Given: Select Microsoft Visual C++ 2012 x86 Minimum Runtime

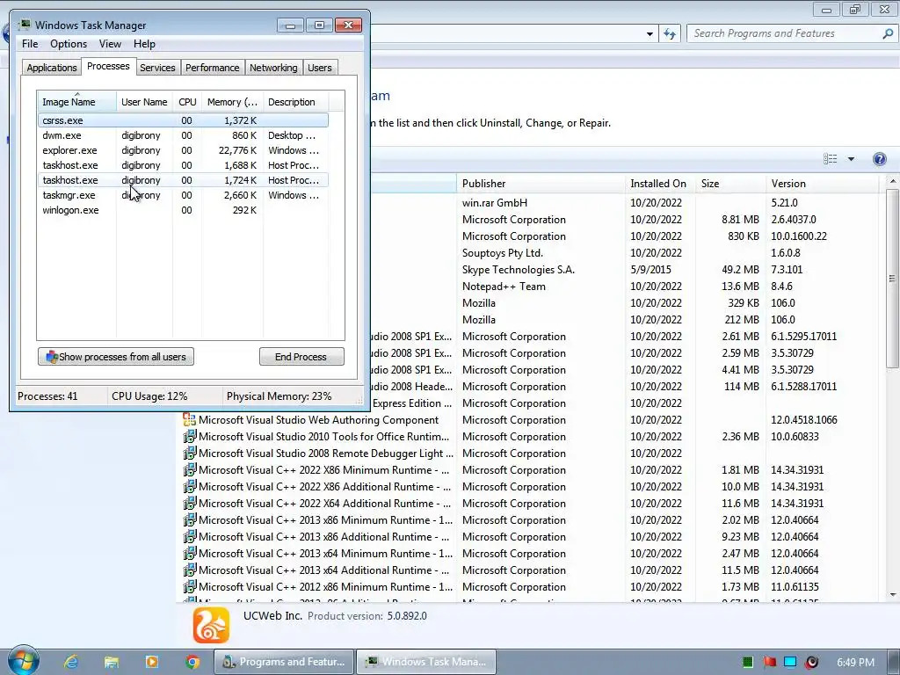Looking at the screenshot, I should 530,586.
